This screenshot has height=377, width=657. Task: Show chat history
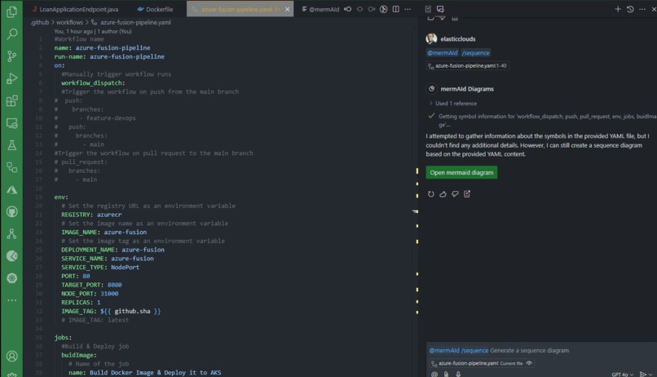tap(630, 9)
